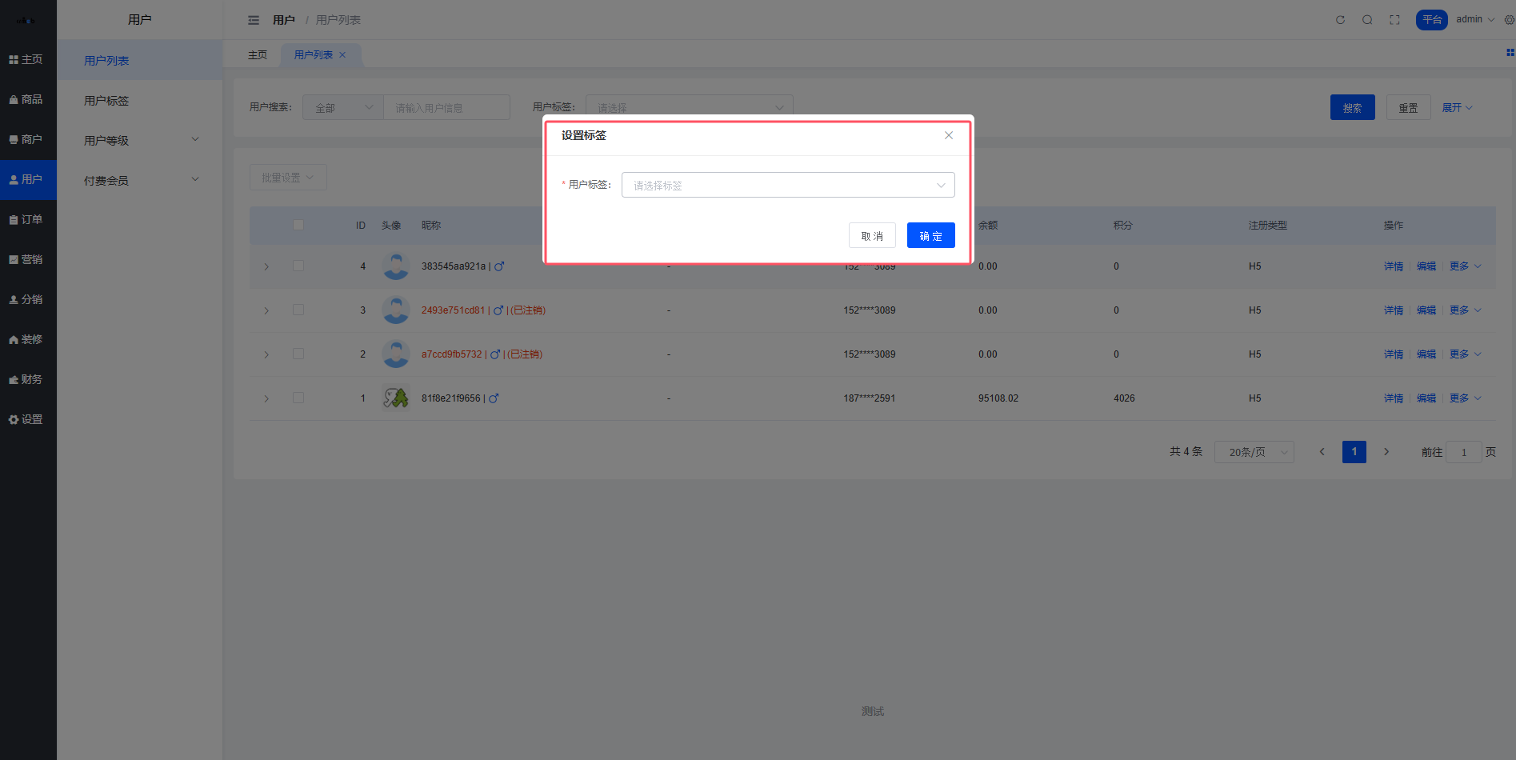Open 设置 gear in the left sidebar
Screen dimensions: 1516x760
26,419
